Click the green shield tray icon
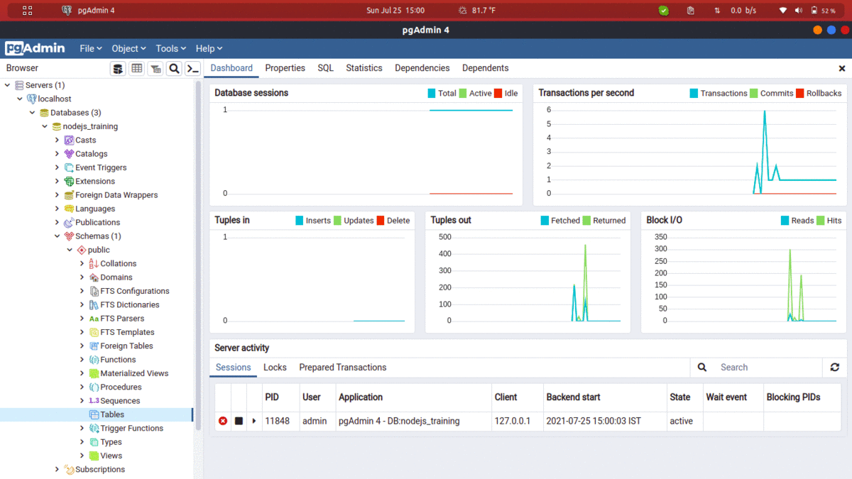Viewport: 852px width, 479px height. [x=663, y=11]
